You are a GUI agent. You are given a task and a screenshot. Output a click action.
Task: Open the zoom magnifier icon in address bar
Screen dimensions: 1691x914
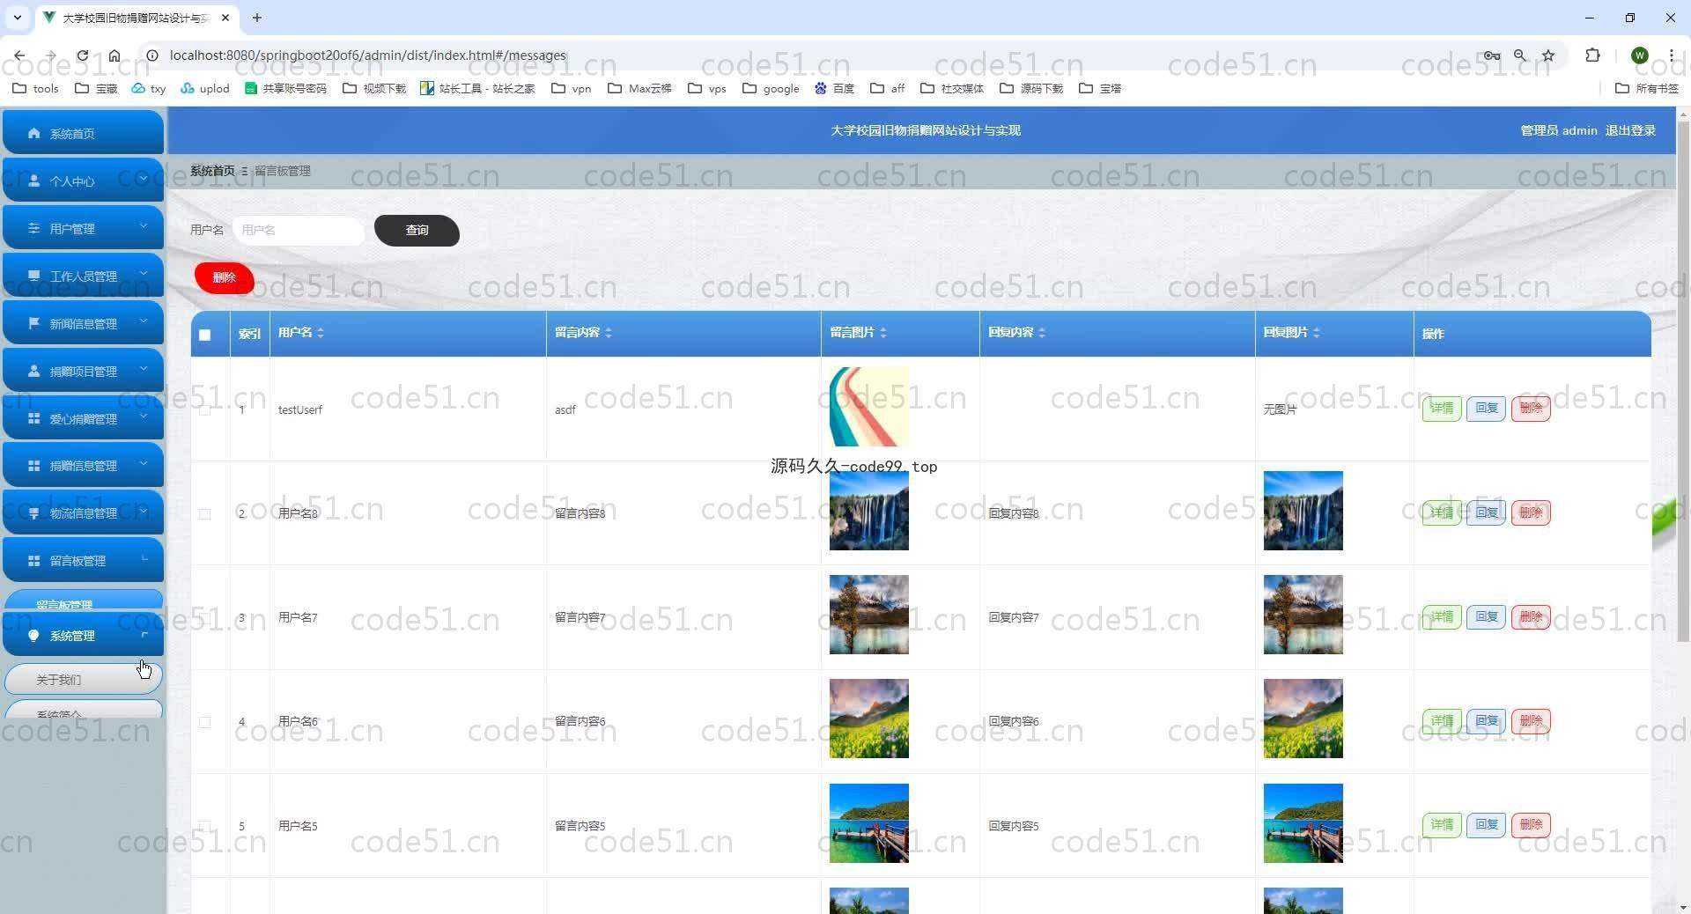pos(1520,55)
